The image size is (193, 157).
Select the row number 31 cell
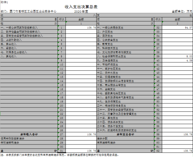click(x=62, y=151)
